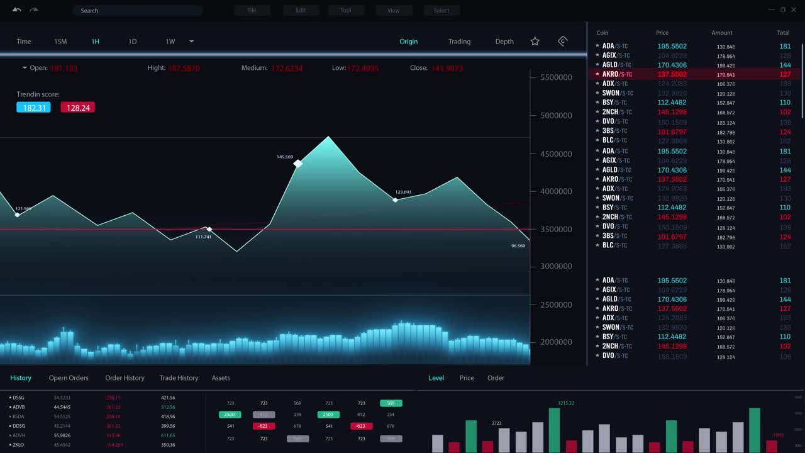Open the History tab

(x=21, y=378)
